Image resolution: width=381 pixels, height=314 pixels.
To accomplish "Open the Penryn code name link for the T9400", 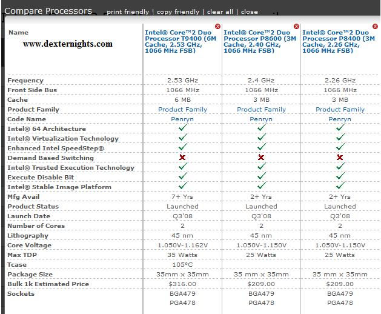I will coord(182,119).
